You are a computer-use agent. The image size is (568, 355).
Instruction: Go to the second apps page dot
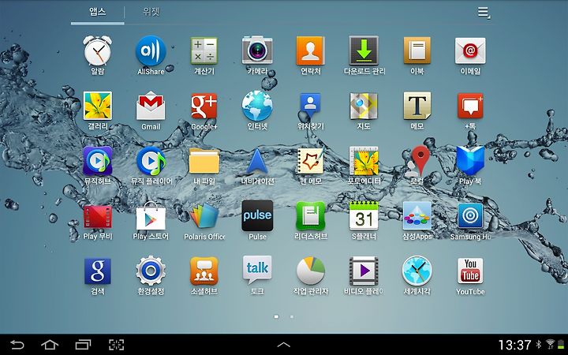click(x=292, y=317)
